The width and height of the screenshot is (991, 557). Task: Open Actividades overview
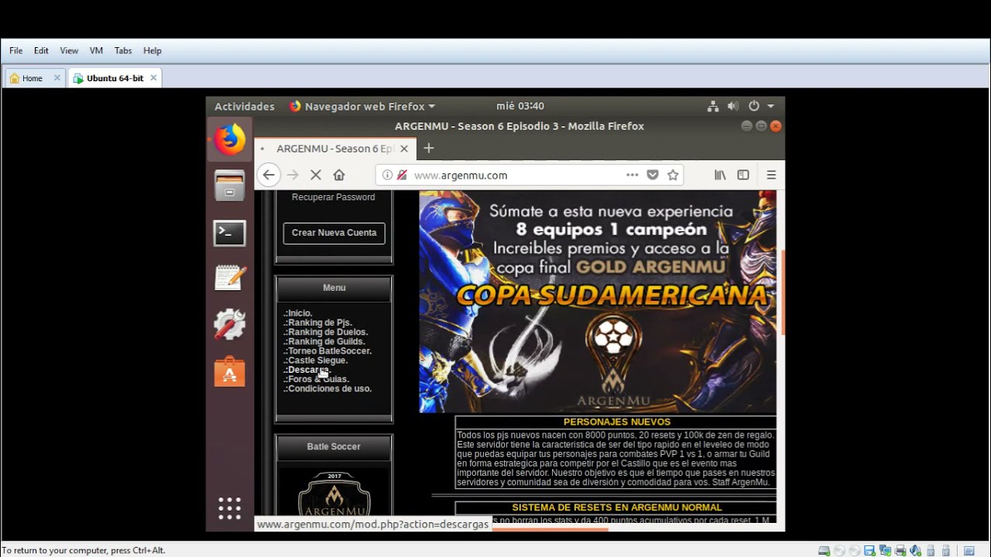tap(245, 106)
